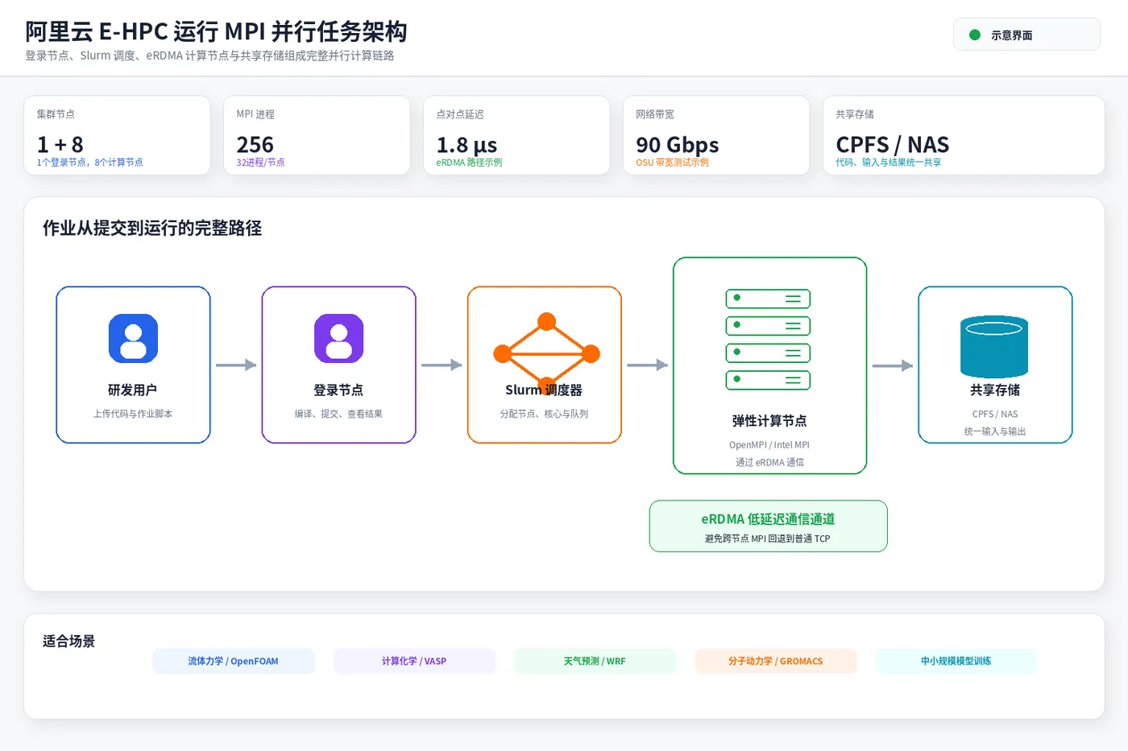Image resolution: width=1128 pixels, height=751 pixels.
Task: Click the Slurm 调度器 label
Action: [544, 390]
